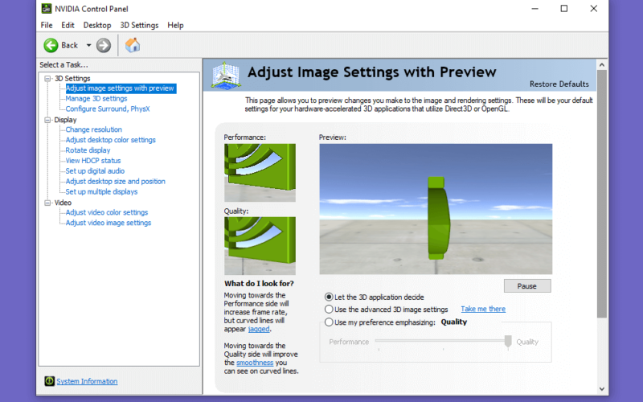Open Set up multiple displays
Image resolution: width=643 pixels, height=402 pixels.
101,191
